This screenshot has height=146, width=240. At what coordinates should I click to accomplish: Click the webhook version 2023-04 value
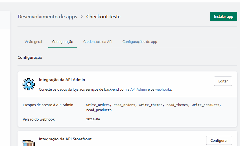click(x=93, y=119)
